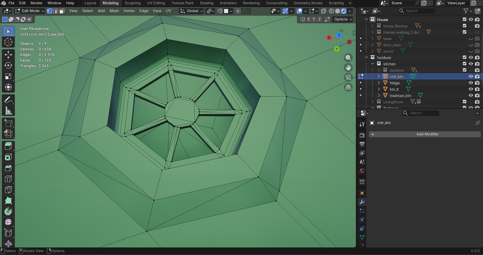Open the Options popover button
483x255 pixels.
click(343, 19)
